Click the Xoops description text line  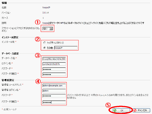(x=93, y=23)
